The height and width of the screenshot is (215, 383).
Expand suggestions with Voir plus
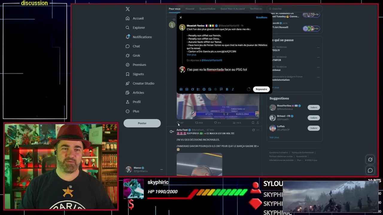[x=274, y=137]
